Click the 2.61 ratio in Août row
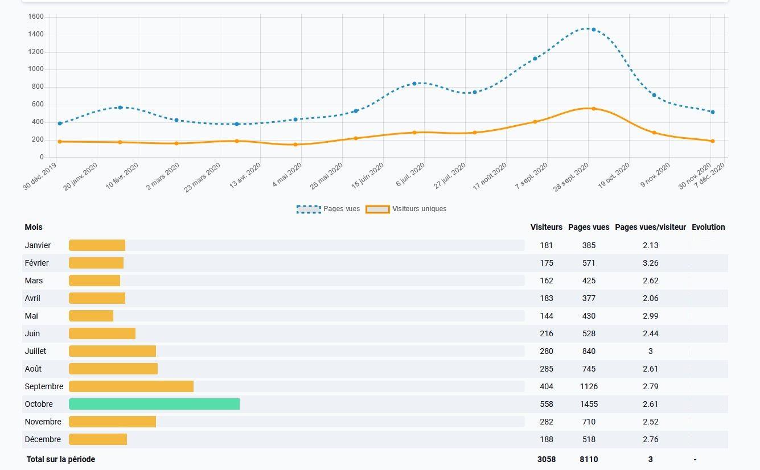Screen dimensions: 760x470 (651, 369)
